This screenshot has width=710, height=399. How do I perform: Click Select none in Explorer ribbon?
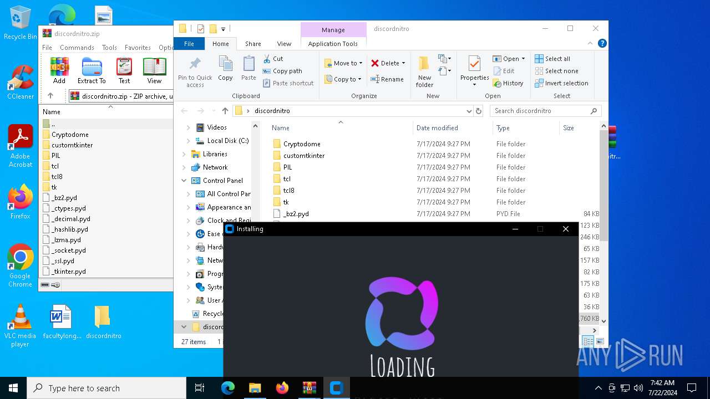(556, 71)
